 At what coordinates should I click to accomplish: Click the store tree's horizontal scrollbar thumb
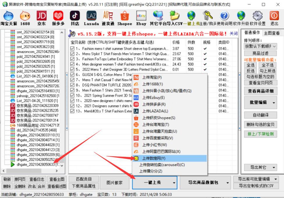[x=24, y=170]
